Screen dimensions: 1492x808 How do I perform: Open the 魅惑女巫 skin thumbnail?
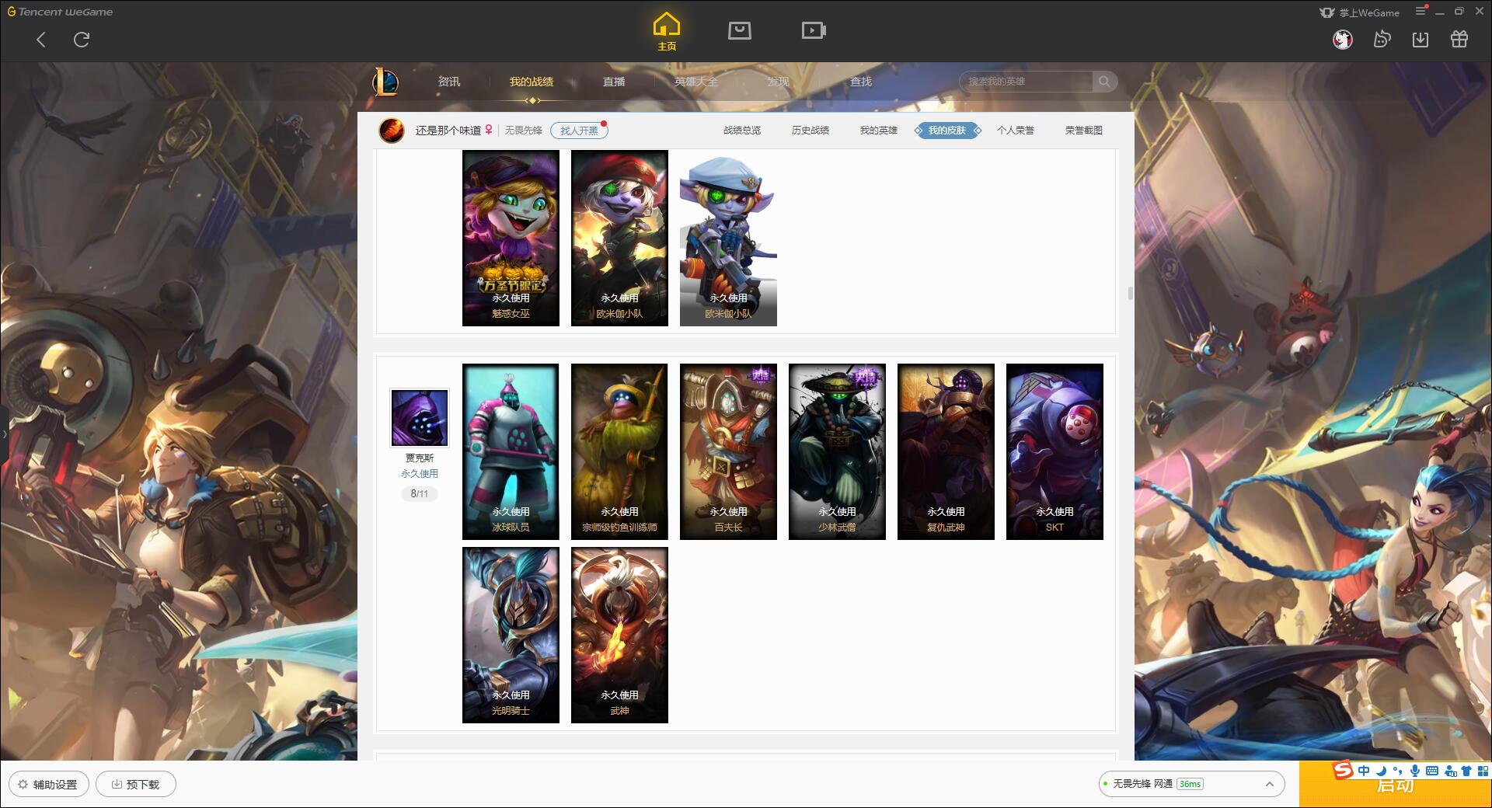511,238
